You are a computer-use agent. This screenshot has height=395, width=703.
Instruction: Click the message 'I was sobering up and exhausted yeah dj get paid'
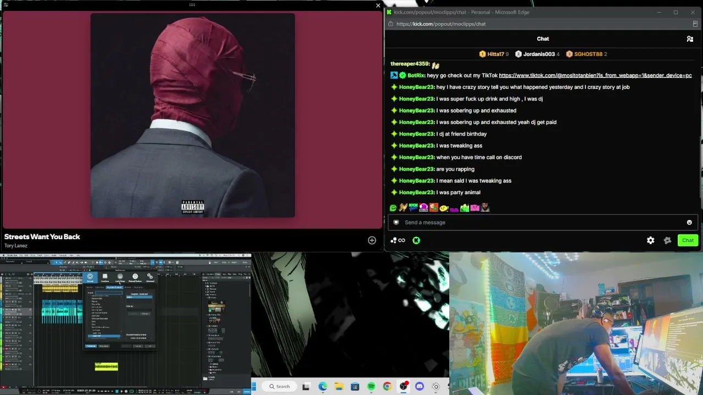tap(496, 122)
